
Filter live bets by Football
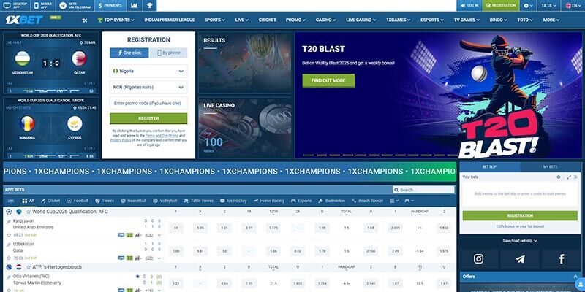78,201
